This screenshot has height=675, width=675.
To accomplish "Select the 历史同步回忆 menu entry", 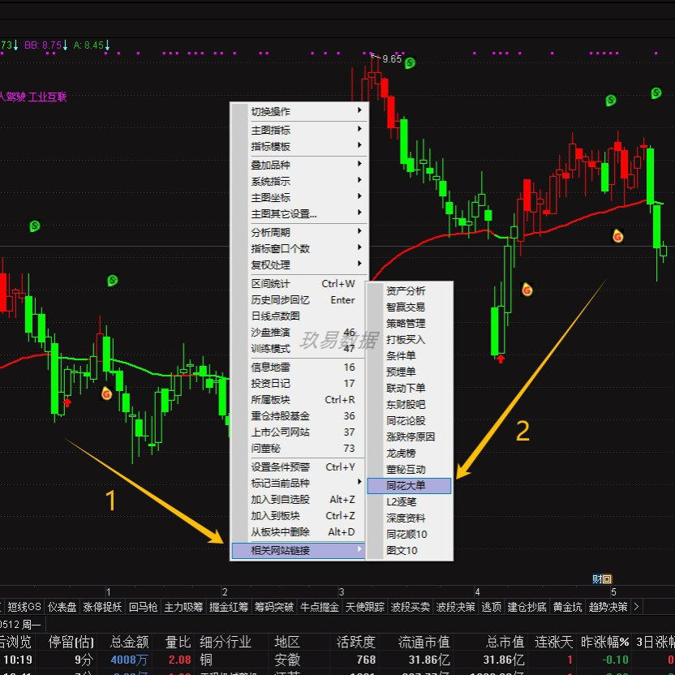I will pos(299,300).
